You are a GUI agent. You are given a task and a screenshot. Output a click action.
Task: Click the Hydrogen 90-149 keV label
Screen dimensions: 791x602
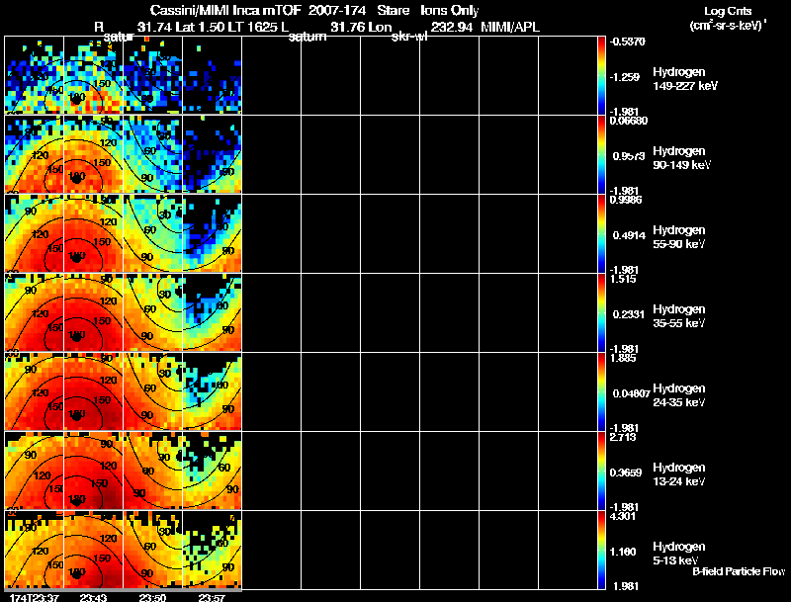(x=681, y=158)
